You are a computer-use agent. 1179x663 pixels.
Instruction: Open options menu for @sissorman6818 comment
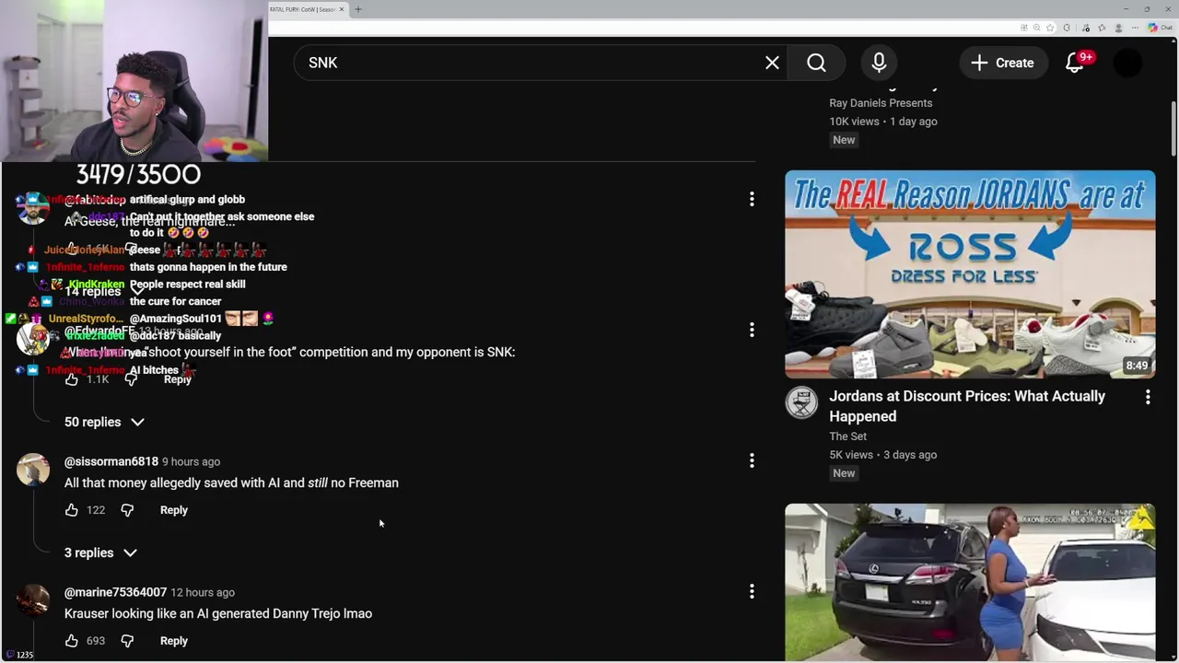(x=752, y=460)
